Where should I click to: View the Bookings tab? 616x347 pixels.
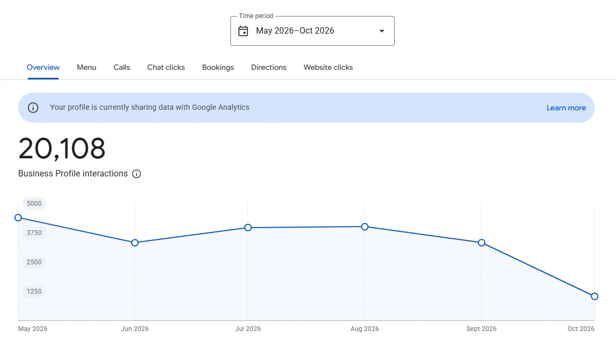pos(218,68)
